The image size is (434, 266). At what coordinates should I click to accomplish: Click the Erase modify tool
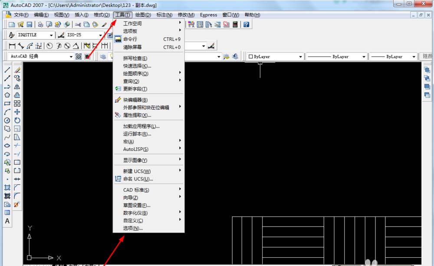click(17, 70)
